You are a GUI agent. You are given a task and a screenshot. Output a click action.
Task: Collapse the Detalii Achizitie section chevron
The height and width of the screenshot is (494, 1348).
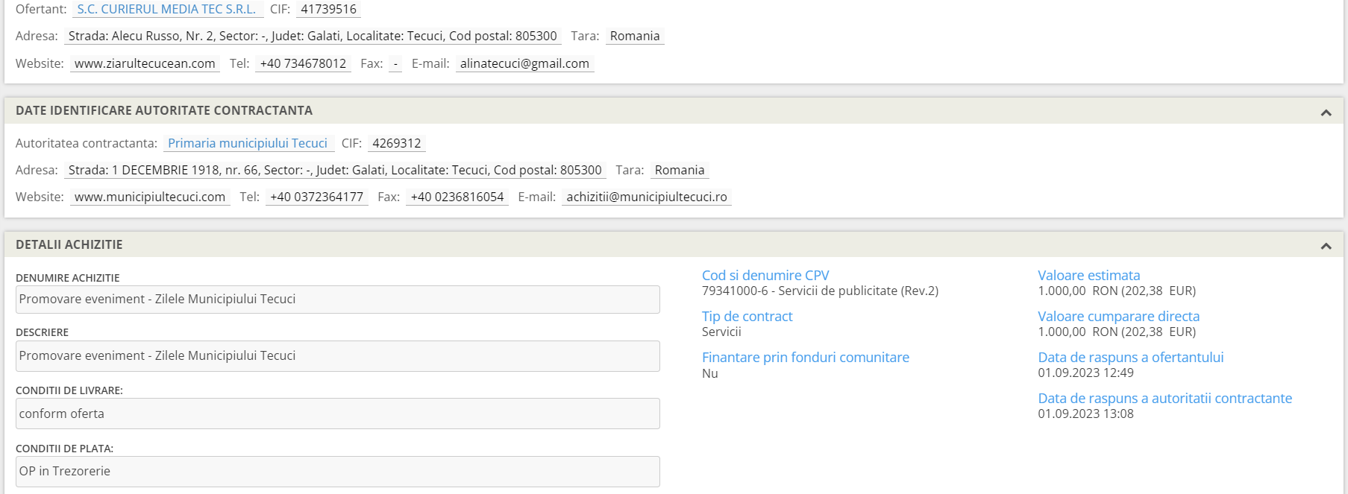(1326, 246)
